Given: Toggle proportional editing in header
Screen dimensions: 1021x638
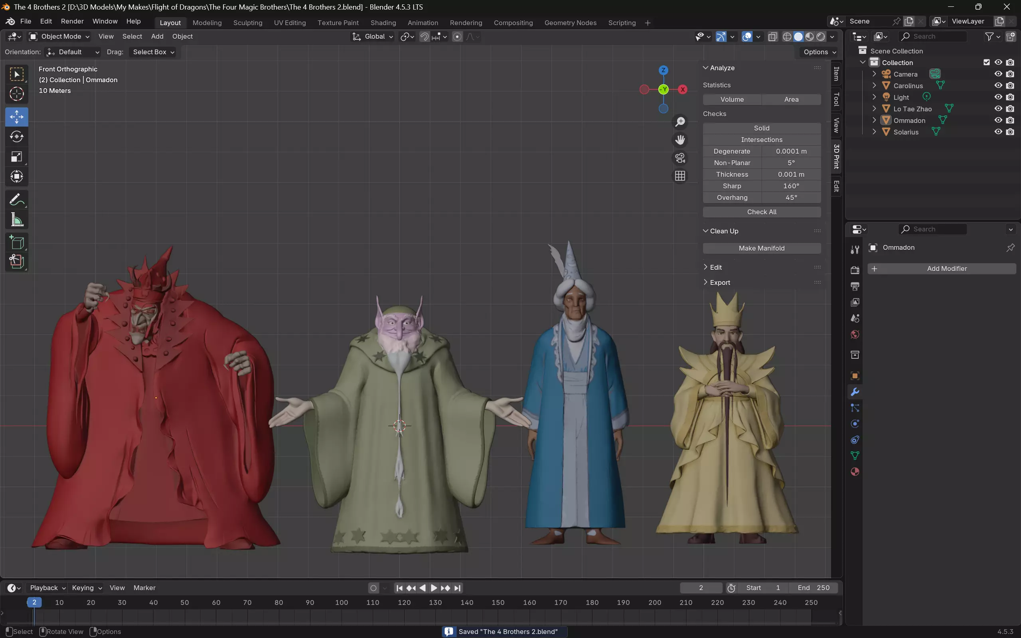Looking at the screenshot, I should click(x=457, y=37).
